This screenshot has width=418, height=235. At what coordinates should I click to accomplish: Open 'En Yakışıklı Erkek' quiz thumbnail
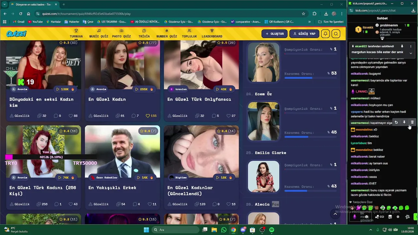122,151
